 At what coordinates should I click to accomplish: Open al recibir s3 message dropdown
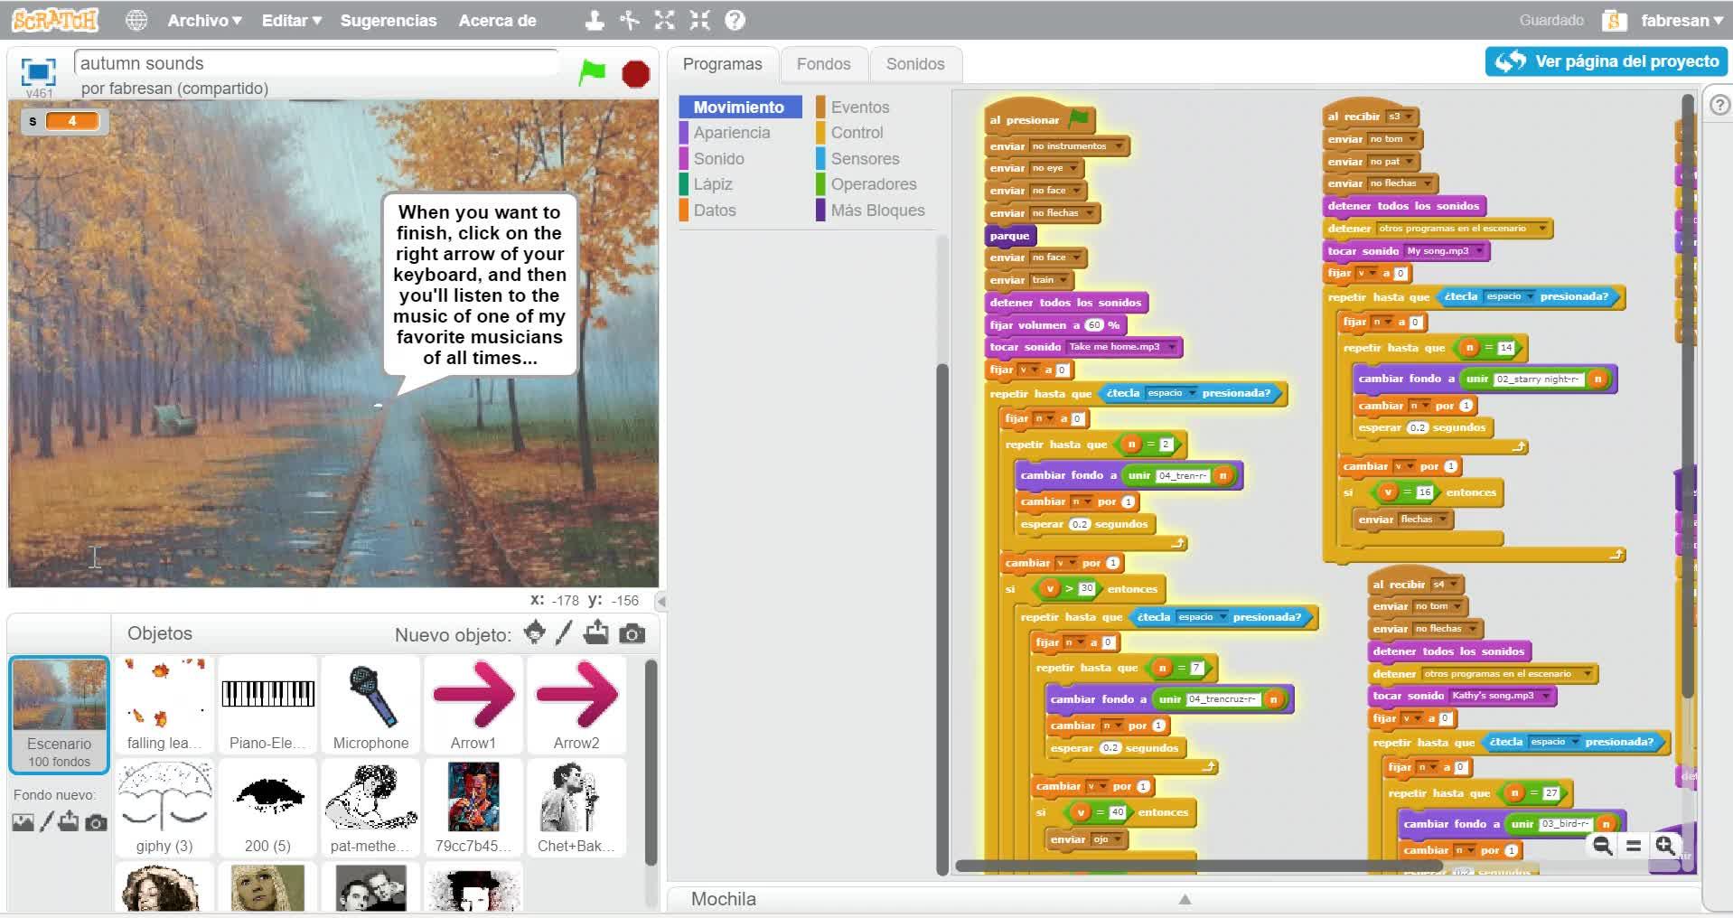click(x=1408, y=117)
